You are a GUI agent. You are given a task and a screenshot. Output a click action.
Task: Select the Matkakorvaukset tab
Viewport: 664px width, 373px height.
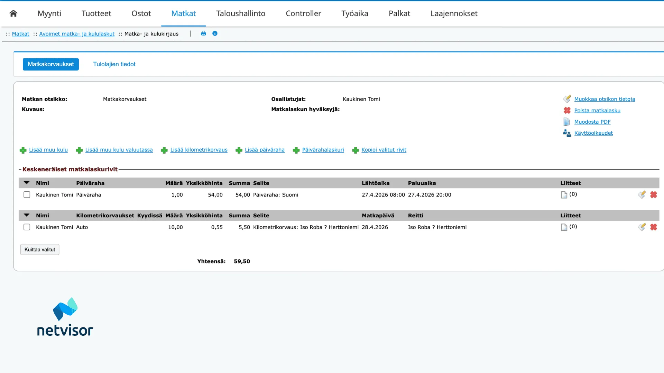pyautogui.click(x=51, y=64)
